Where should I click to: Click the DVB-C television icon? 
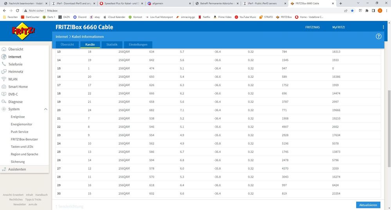[4, 94]
